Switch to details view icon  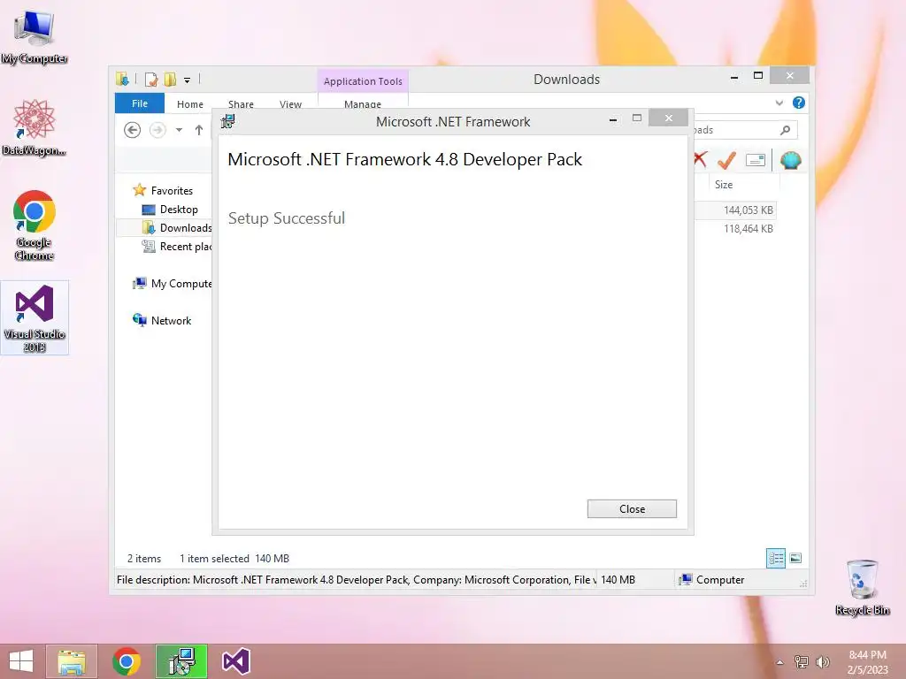[775, 558]
